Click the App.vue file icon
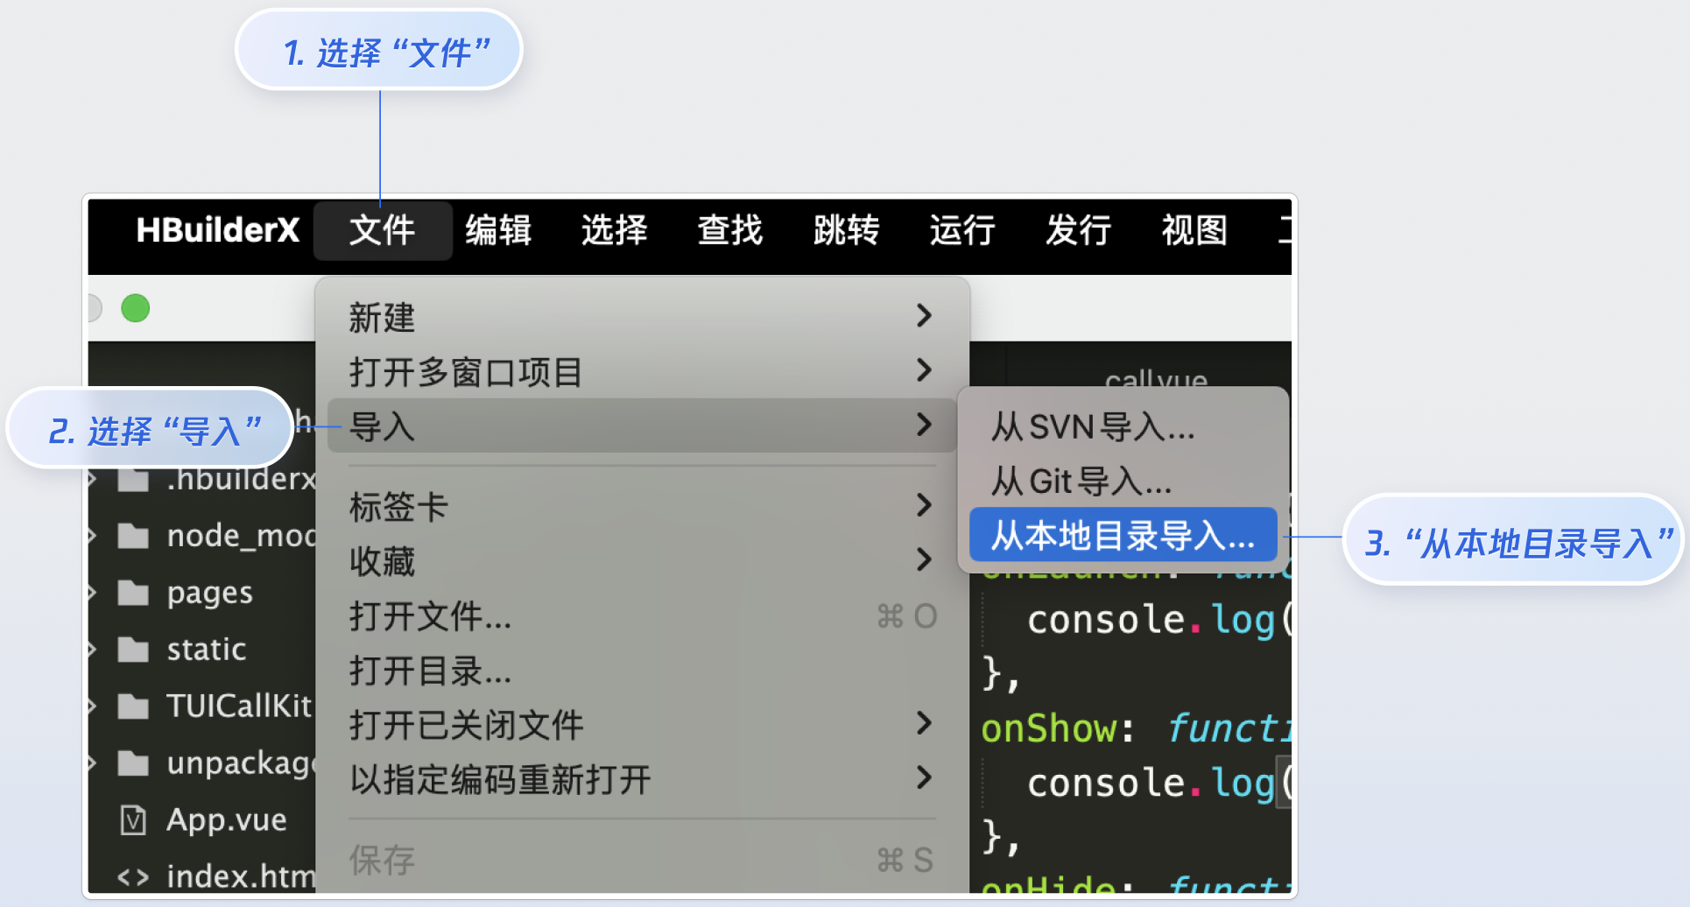 [133, 820]
